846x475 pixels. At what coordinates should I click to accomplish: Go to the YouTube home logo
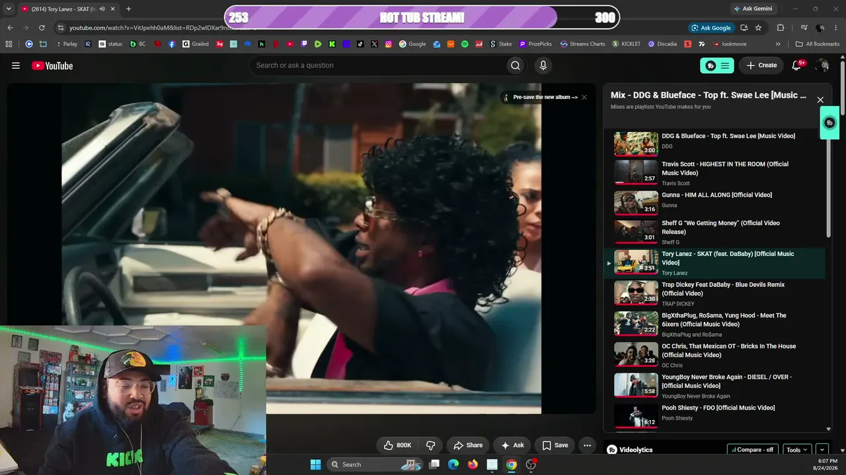pos(52,65)
